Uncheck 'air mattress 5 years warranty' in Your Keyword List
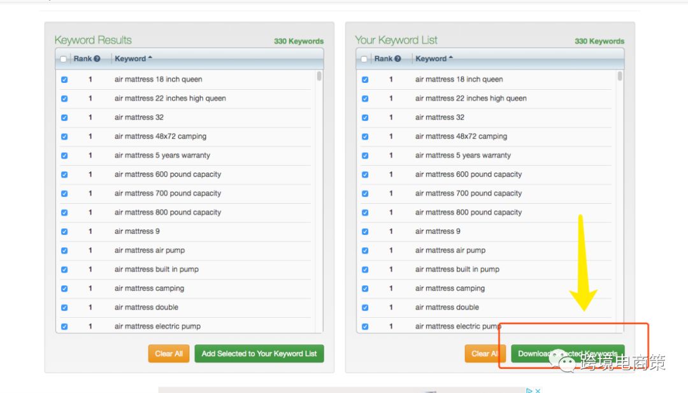The width and height of the screenshot is (688, 393). 365,155
